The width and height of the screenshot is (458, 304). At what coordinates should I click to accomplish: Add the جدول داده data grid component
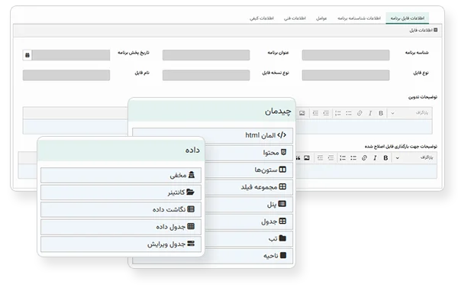121,227
